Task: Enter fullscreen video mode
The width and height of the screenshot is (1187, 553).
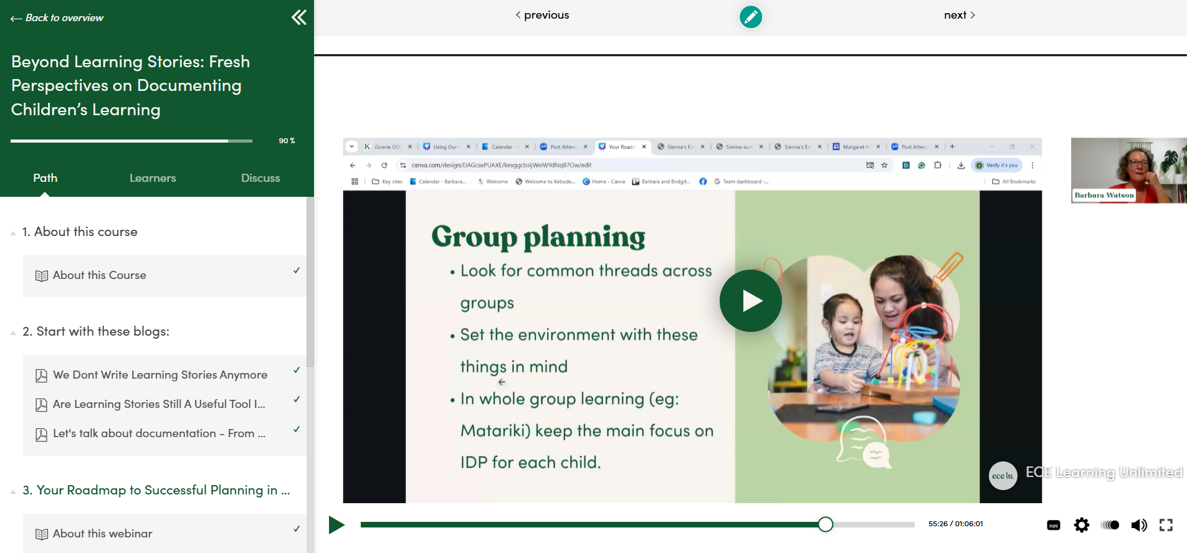Action: (x=1166, y=525)
